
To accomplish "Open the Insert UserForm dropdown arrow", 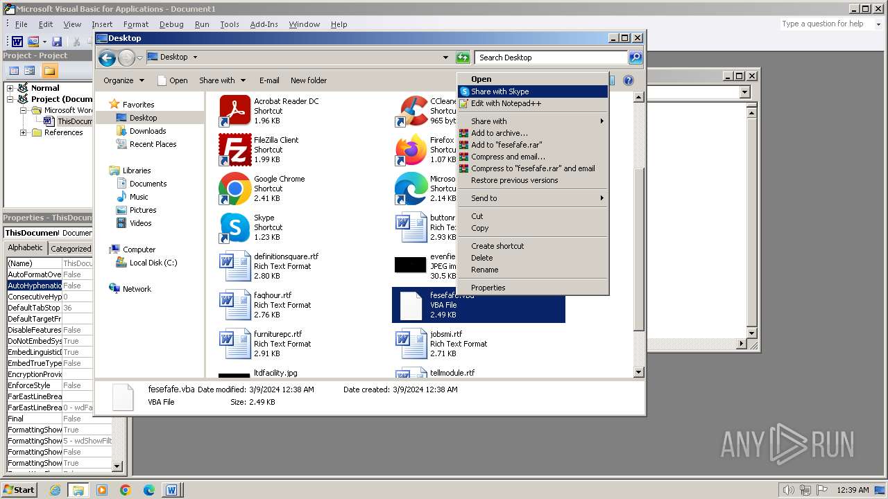I will (44, 42).
